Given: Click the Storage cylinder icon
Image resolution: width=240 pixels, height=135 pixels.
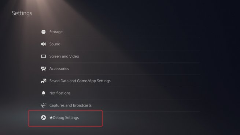Looking at the screenshot, I should tap(44, 32).
